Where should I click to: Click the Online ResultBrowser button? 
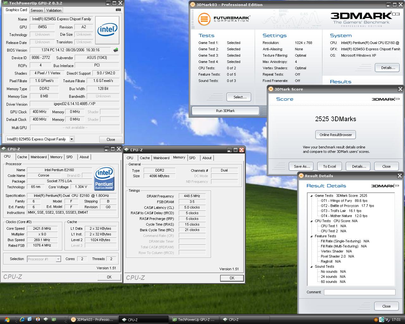[336, 135]
